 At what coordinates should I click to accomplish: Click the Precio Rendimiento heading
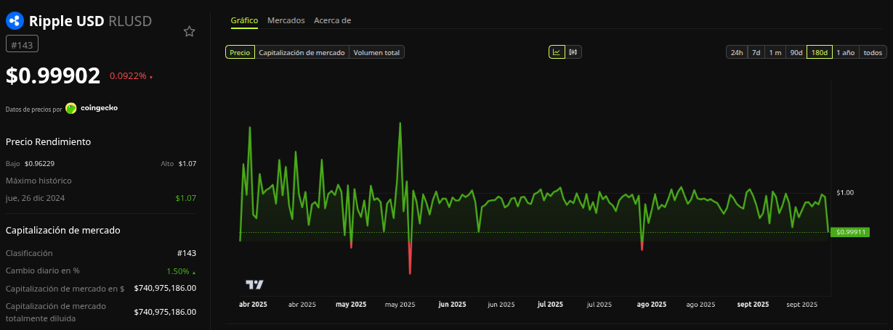tap(48, 141)
